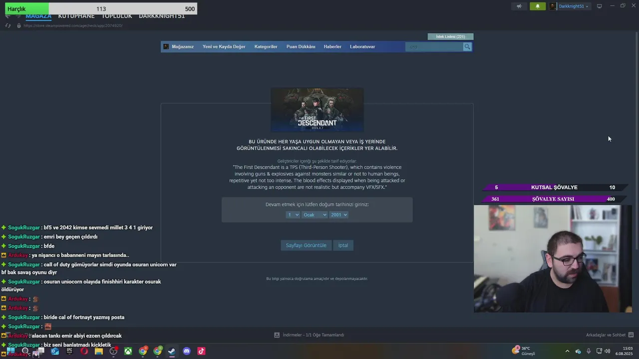639x359 pixels.
Task: Open the Mağazanız store menu
Action: [183, 47]
